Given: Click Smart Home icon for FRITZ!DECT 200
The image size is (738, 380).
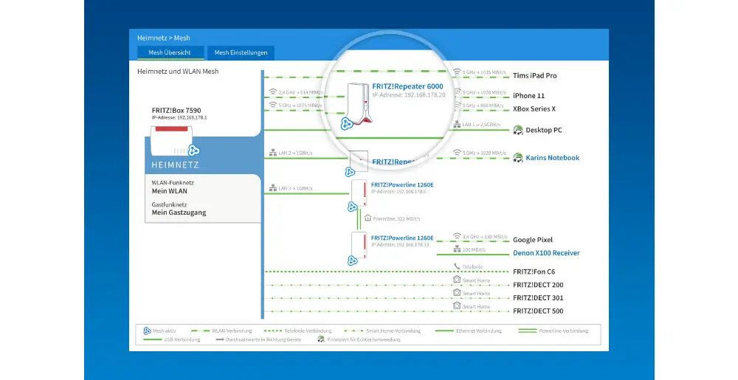Looking at the screenshot, I should pos(457,280).
